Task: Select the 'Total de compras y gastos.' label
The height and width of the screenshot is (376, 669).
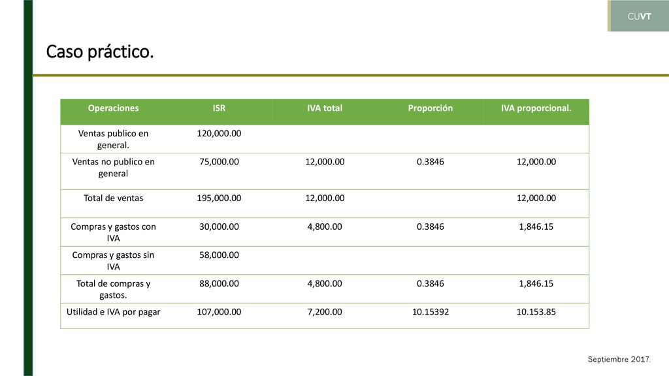Action: [113, 289]
